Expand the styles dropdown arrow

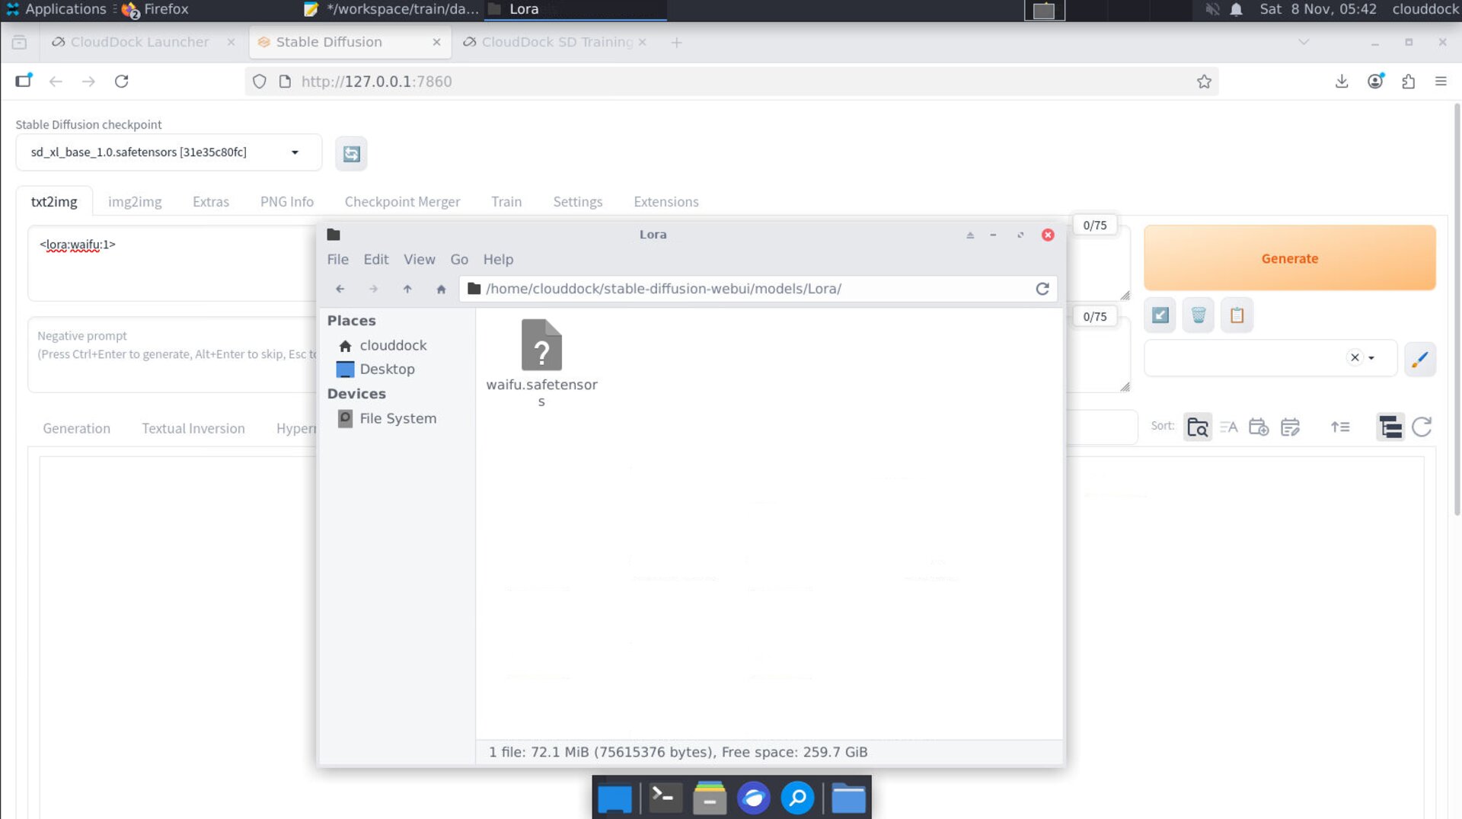1371,358
